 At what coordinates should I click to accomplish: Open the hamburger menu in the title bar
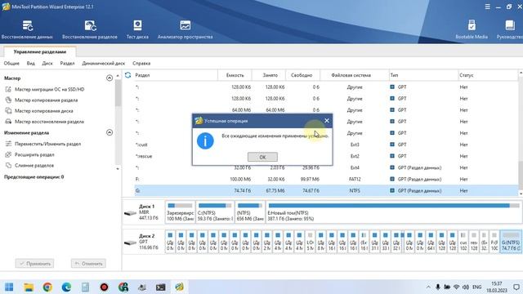pyautogui.click(x=487, y=7)
